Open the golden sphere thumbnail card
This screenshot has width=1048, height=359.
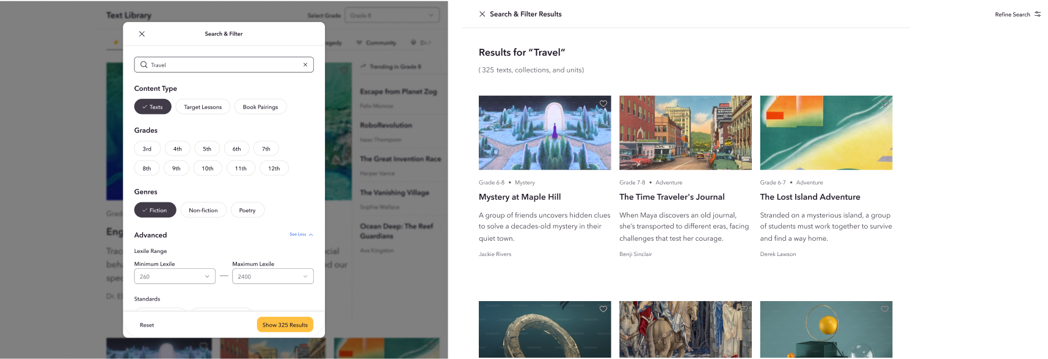pyautogui.click(x=826, y=329)
